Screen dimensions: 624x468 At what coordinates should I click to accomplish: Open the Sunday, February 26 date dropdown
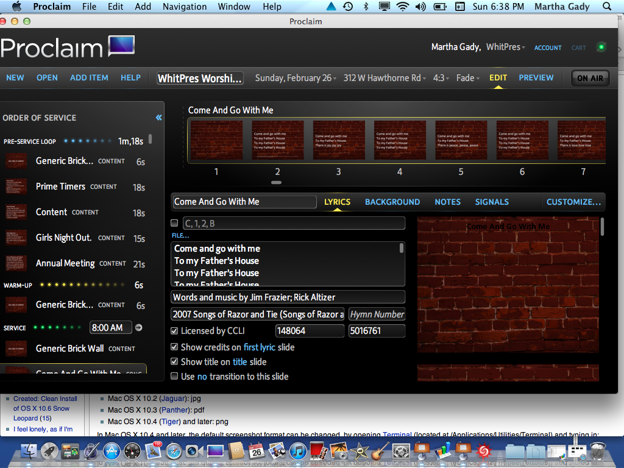[296, 78]
